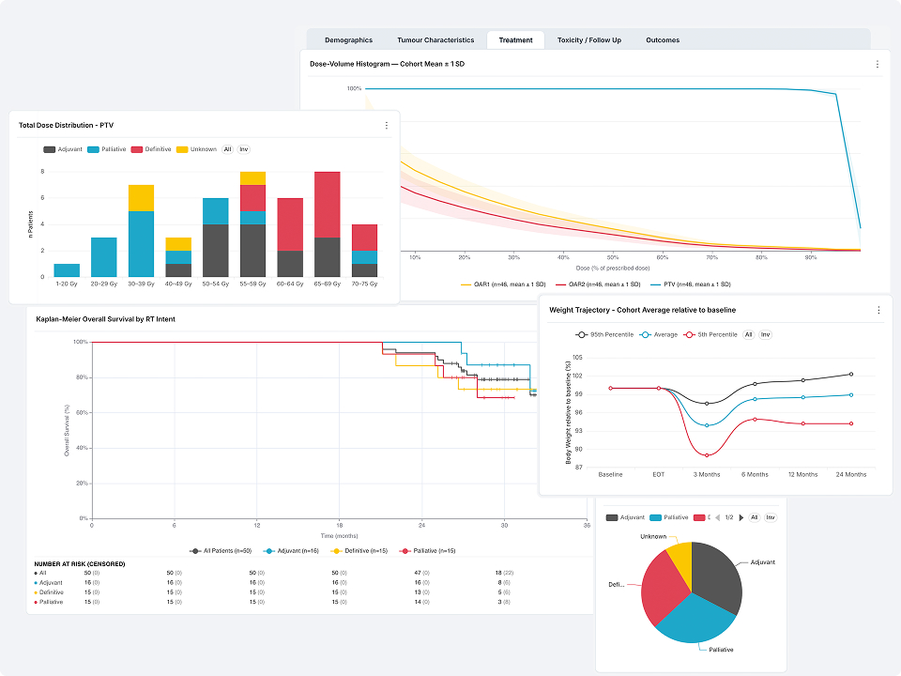The height and width of the screenshot is (676, 901).
Task: Go to the Toxicity / Follow Up tab
Action: [589, 40]
